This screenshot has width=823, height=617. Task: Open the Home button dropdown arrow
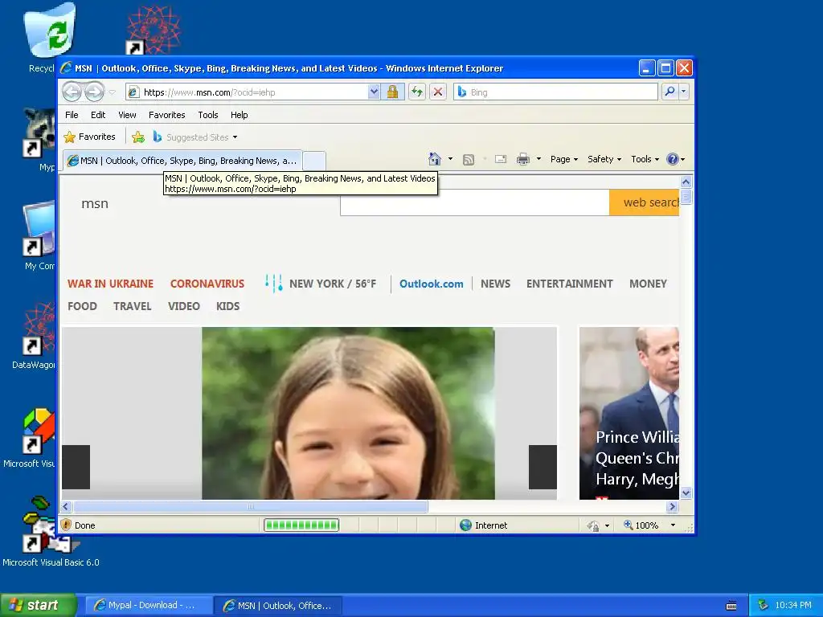[450, 159]
